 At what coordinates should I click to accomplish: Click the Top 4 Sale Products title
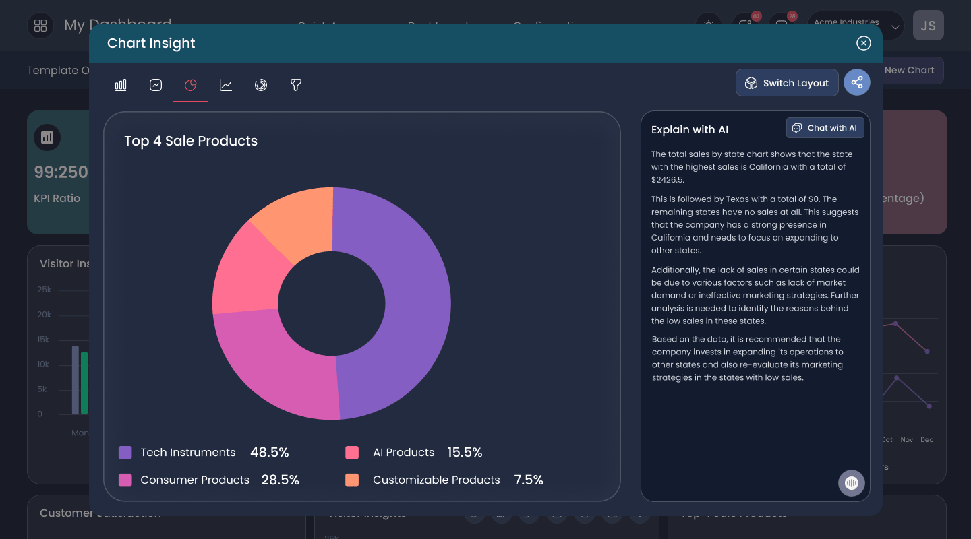pos(191,141)
